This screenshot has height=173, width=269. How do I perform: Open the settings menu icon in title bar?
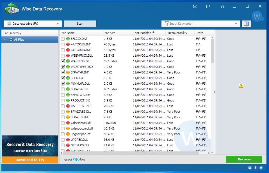point(222,6)
